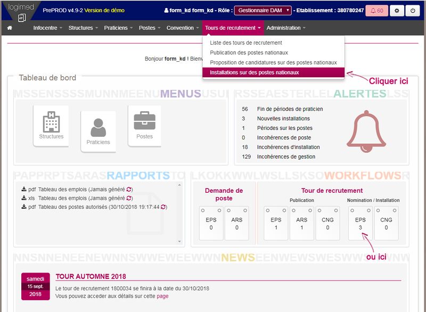Image resolution: width=426 pixels, height=312 pixels.
Task: Open the Publication CNG workflow card
Action: pyautogui.click(x=327, y=224)
